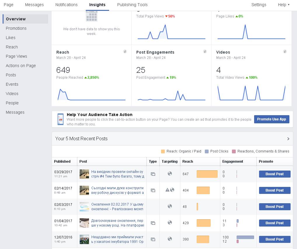
Task: Click the info icon on Reach card
Action: [125, 52]
